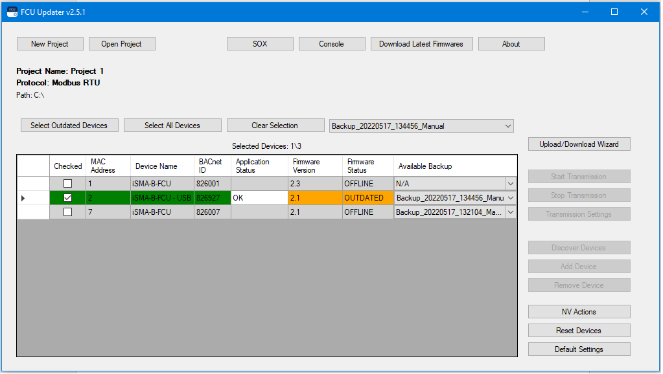
Task: Click the row pointer arrow for device 2
Action: (23, 198)
